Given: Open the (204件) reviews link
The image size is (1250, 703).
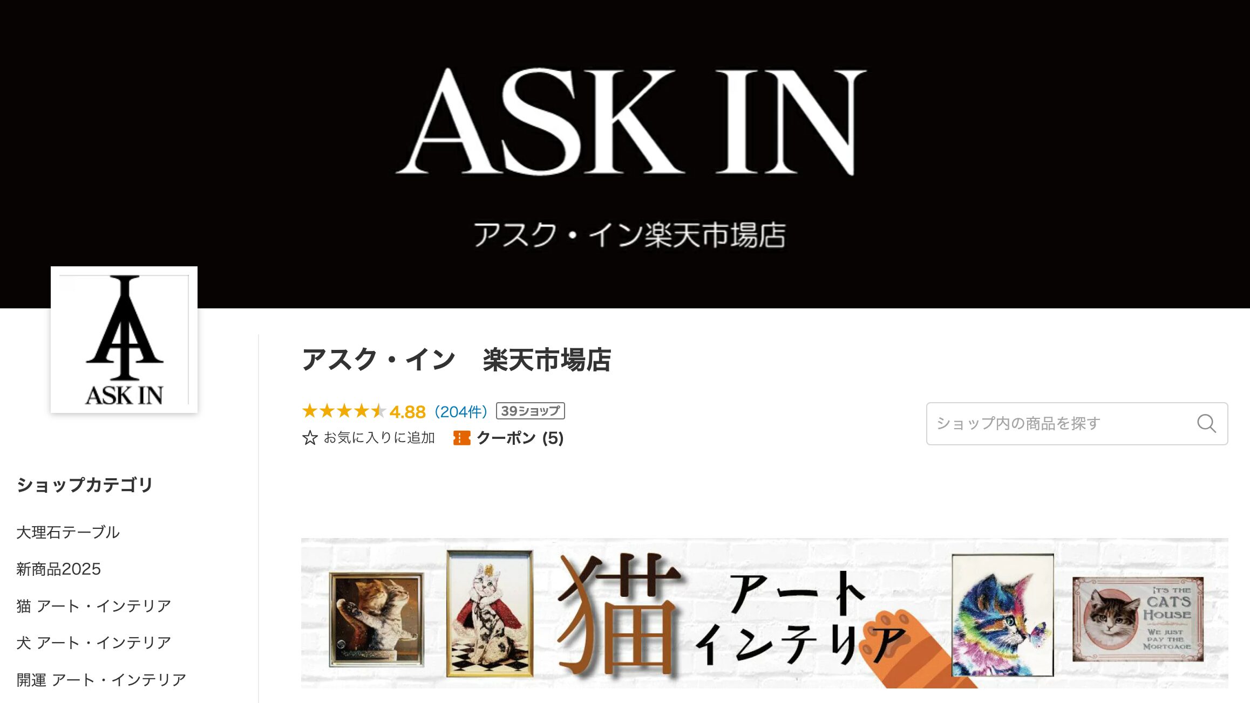Looking at the screenshot, I should pyautogui.click(x=461, y=412).
